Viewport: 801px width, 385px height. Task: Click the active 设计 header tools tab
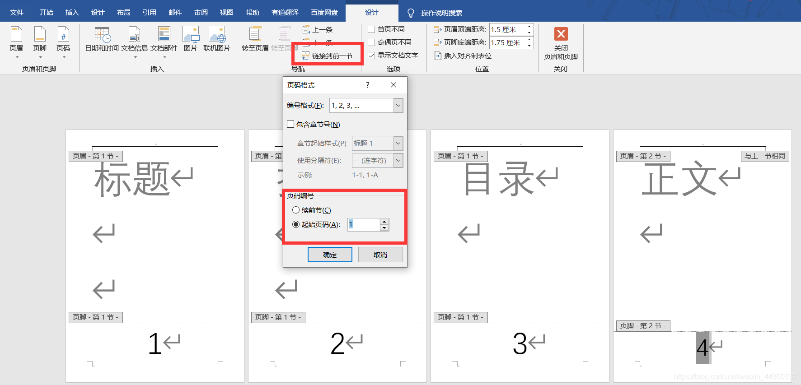click(x=371, y=13)
